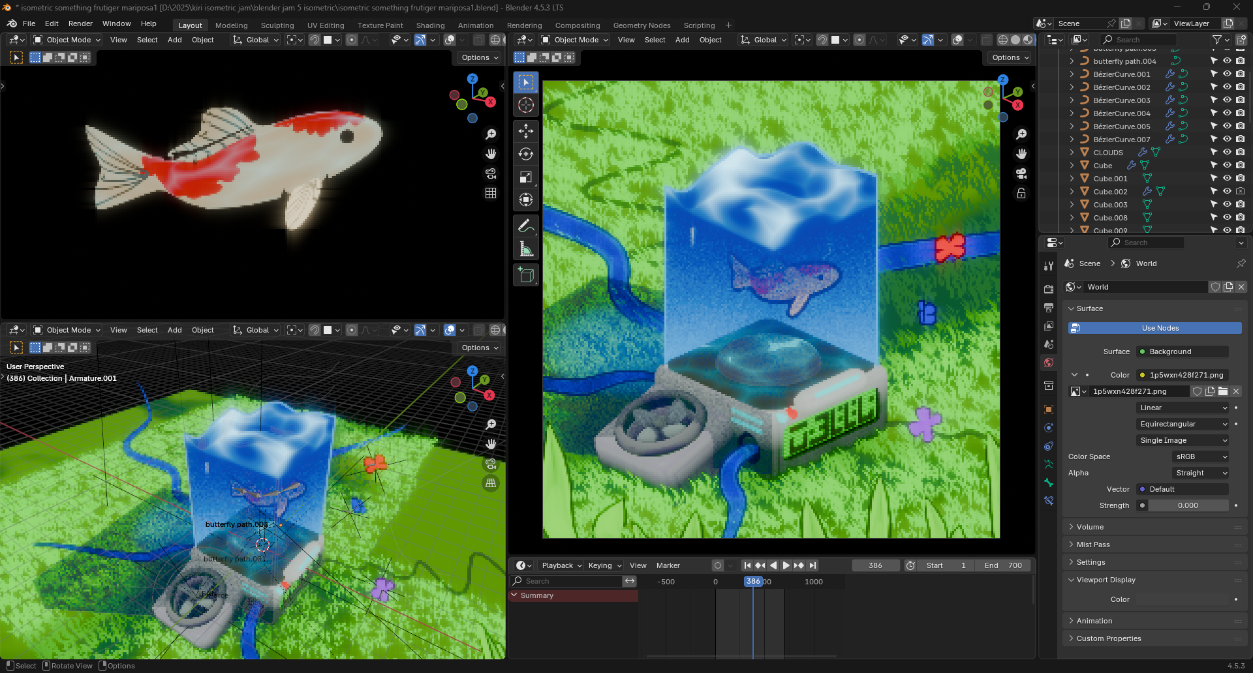The height and width of the screenshot is (673, 1253).
Task: Toggle fake user for World datablock
Action: (x=1215, y=287)
